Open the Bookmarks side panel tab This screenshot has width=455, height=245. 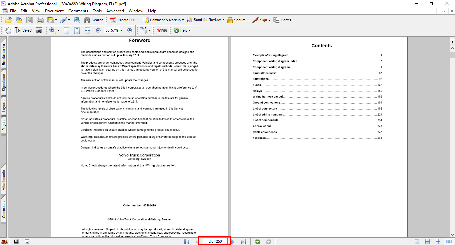[x=4, y=55]
